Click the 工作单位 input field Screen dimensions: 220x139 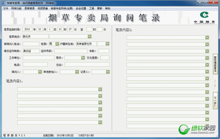pos(38,58)
